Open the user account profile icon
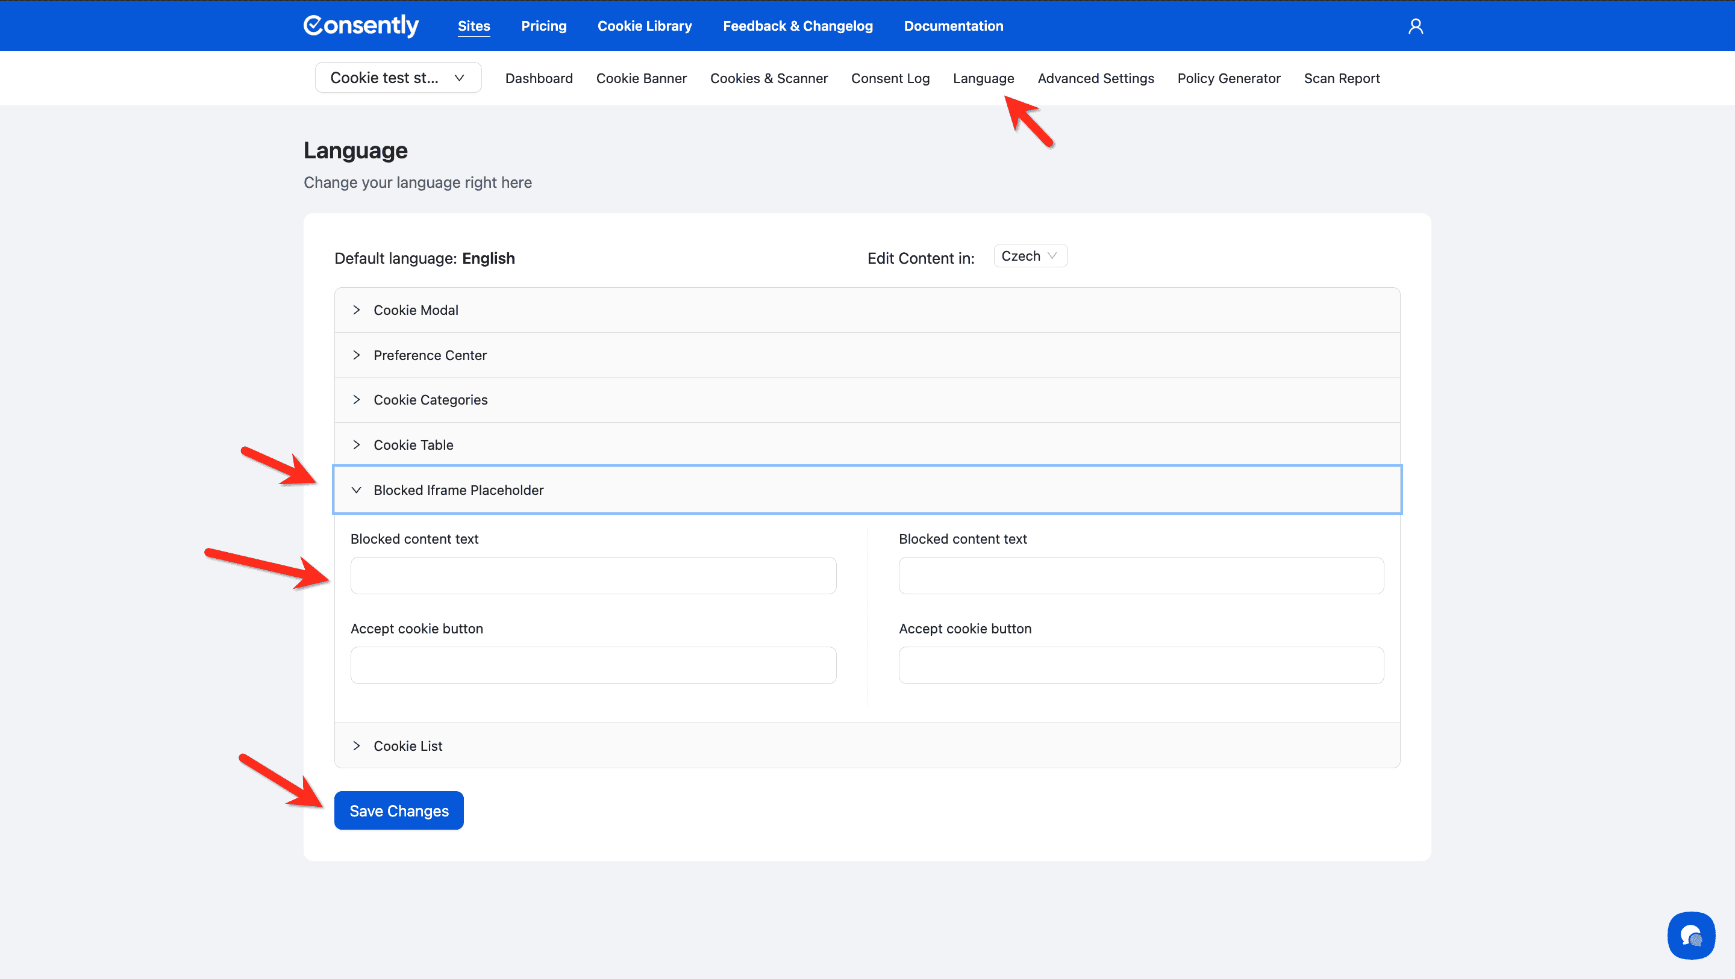The width and height of the screenshot is (1735, 979). 1415,25
